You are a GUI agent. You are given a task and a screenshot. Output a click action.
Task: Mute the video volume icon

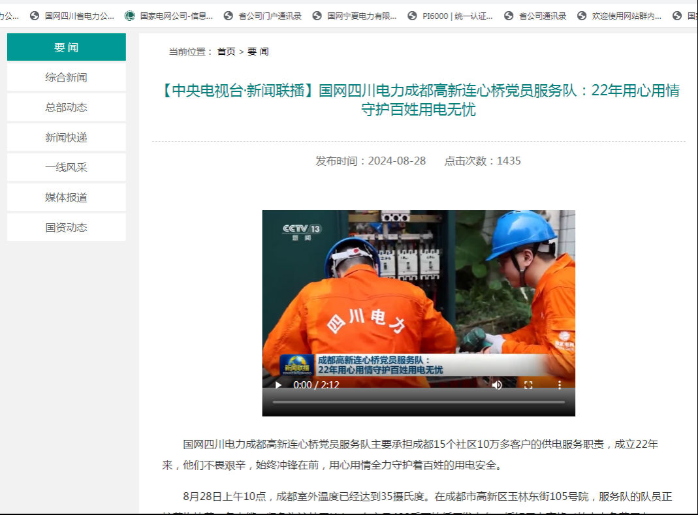(x=498, y=385)
